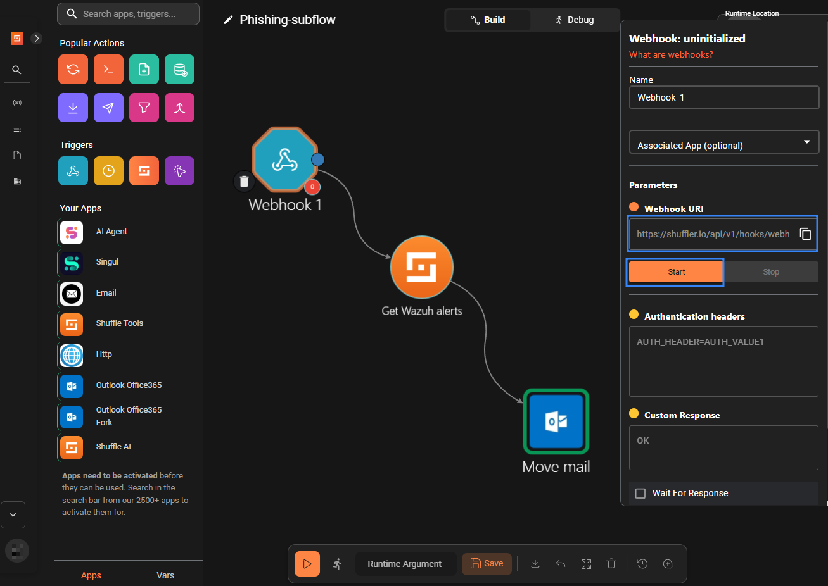This screenshot has width=828, height=586.
Task: Select the Webhook trigger icon
Action: click(73, 170)
